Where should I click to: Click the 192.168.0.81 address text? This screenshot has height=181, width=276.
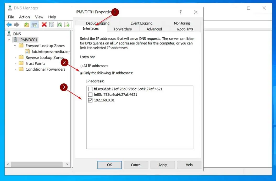pyautogui.click(x=104, y=100)
